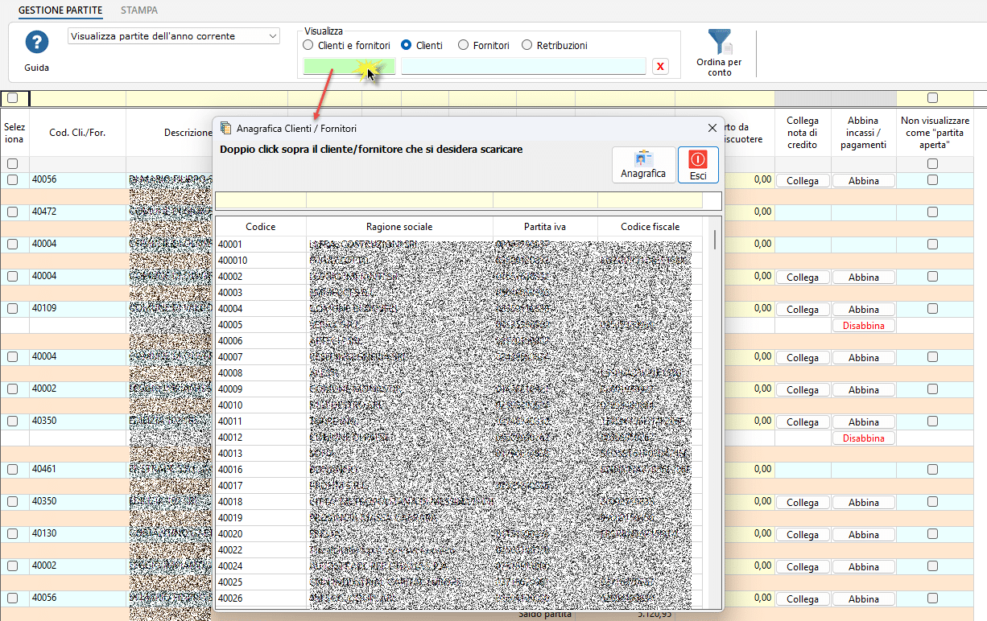Image resolution: width=987 pixels, height=621 pixels.
Task: Click the Ragione sociale column header
Action: tap(399, 227)
